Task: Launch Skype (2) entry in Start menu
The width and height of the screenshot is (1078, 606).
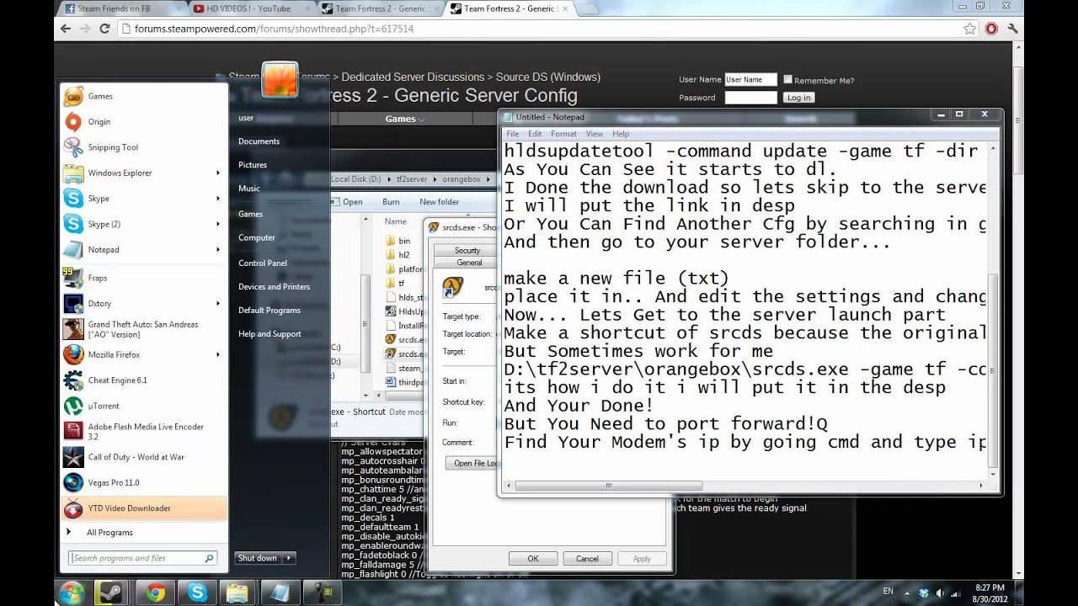Action: [144, 224]
